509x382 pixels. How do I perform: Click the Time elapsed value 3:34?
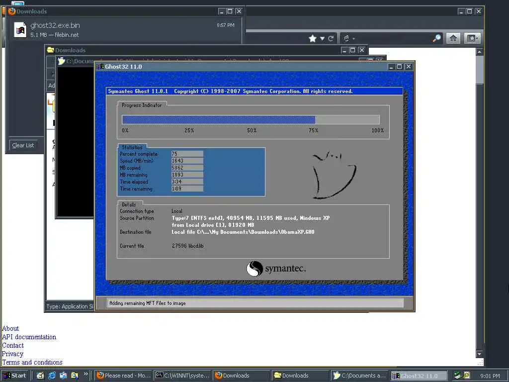[187, 182]
